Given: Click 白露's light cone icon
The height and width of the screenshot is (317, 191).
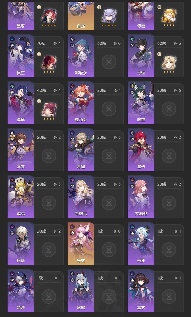Looking at the screenshot, I should click(109, 15).
